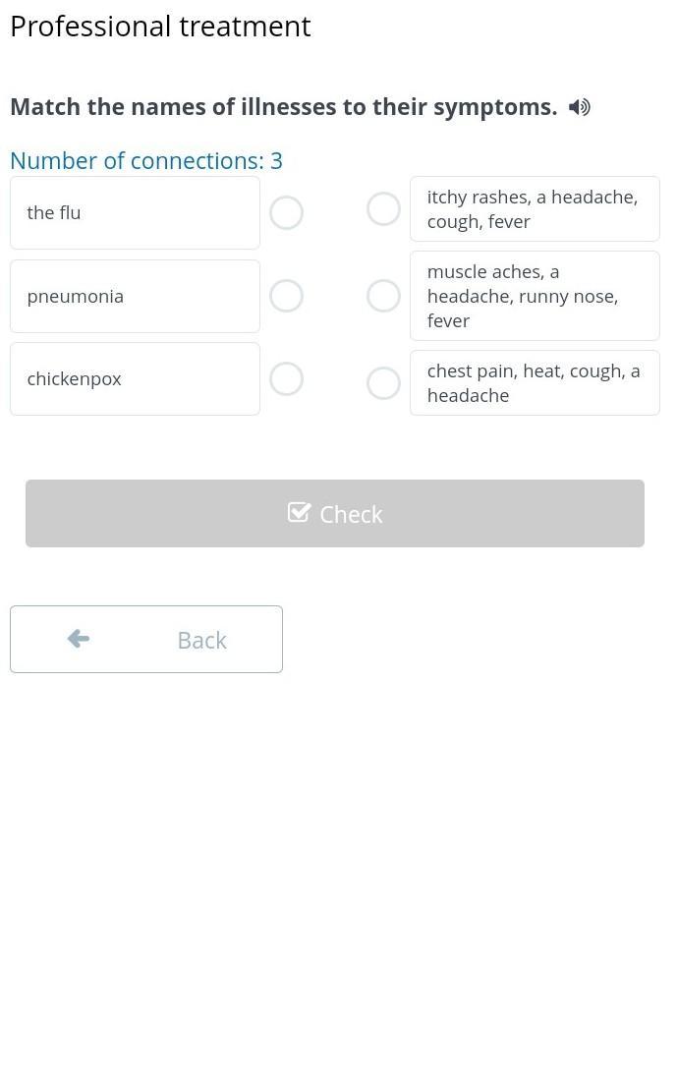Viewport: 677px width, 1081px height.
Task: Click the 'the flu' illness card
Action: 135,212
